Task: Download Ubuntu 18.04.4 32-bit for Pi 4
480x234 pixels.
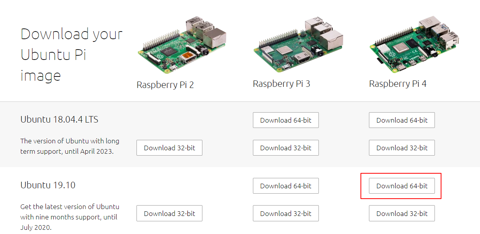Action: pos(402,148)
